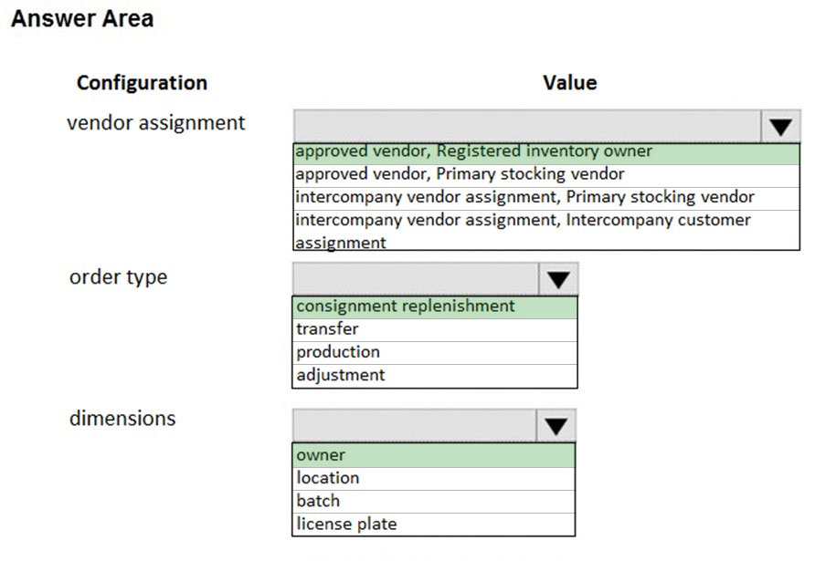Click the order type value field

(416, 279)
